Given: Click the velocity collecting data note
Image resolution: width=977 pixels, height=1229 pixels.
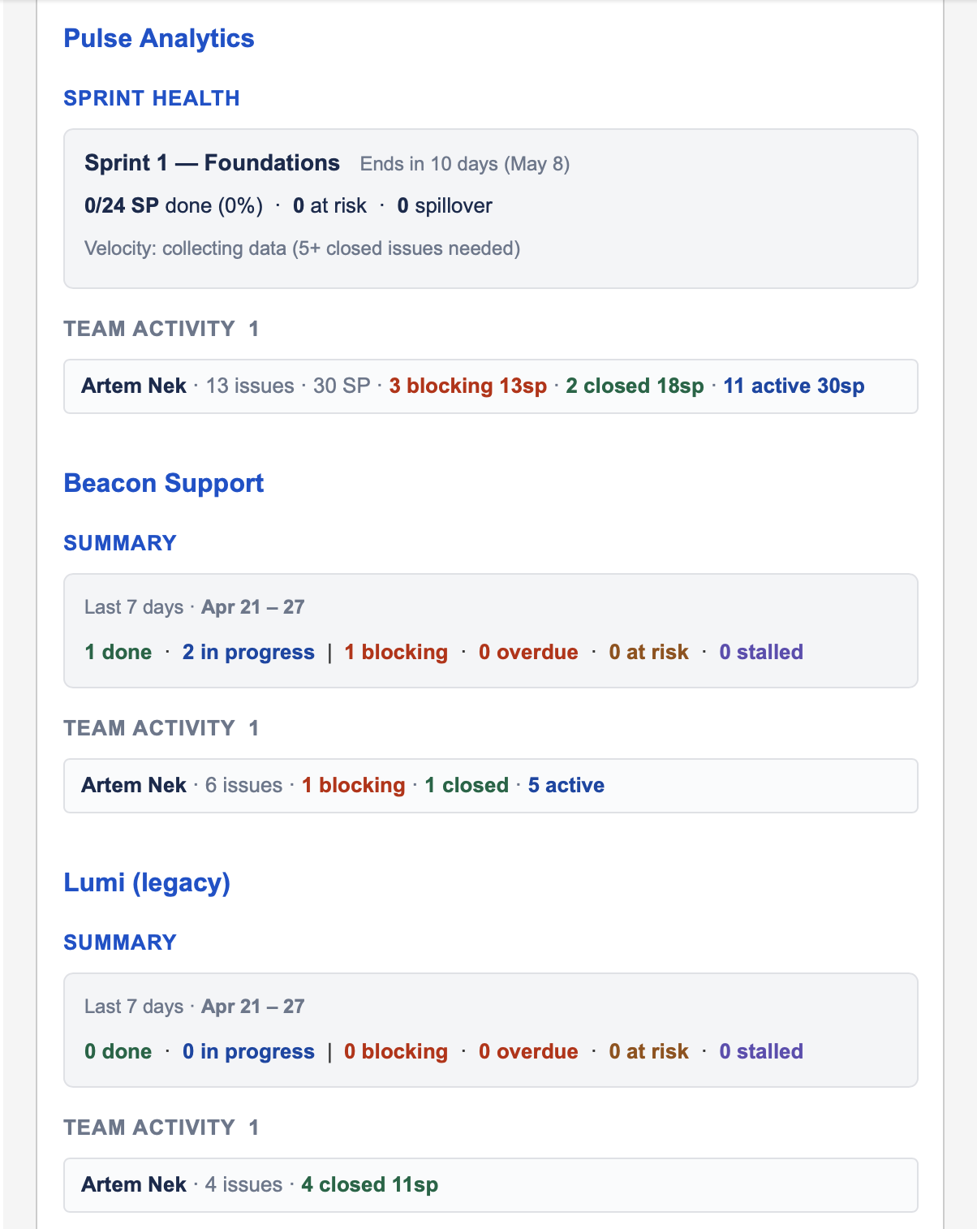Looking at the screenshot, I should (302, 248).
